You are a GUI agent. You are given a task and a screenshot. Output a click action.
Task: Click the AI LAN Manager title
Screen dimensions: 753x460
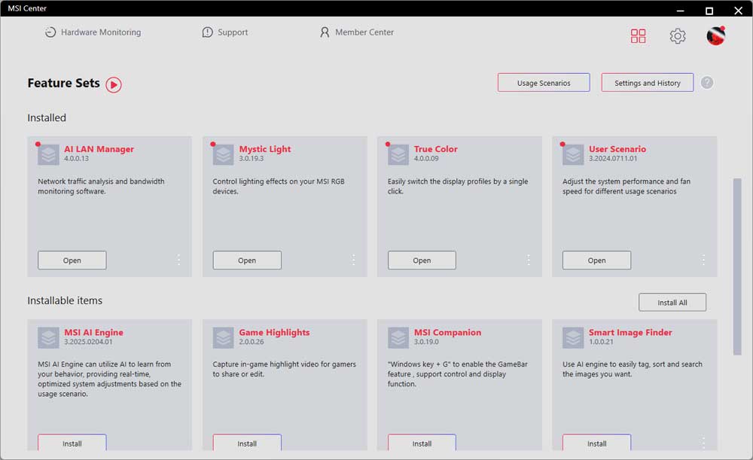pos(99,149)
